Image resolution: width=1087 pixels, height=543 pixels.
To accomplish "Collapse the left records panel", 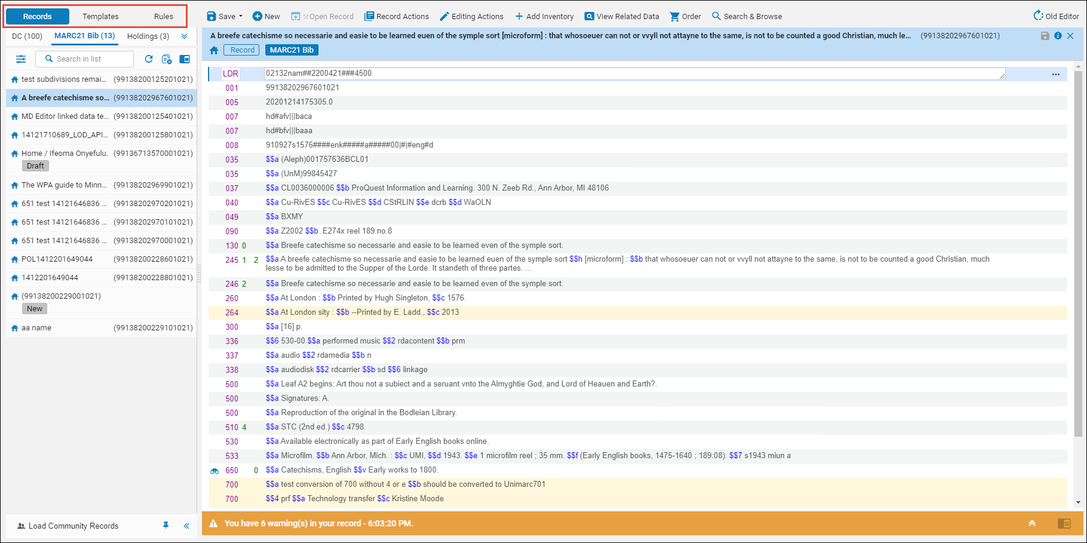I will 186,526.
